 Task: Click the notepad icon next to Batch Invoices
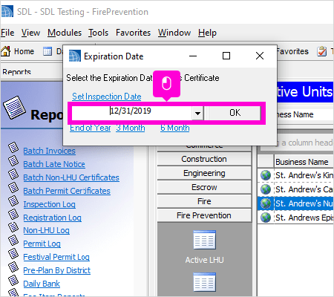coord(13,148)
